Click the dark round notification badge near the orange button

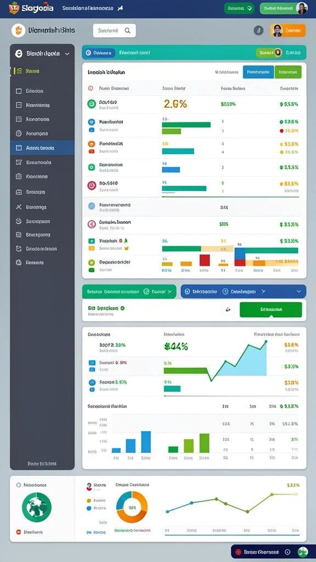coord(258,31)
